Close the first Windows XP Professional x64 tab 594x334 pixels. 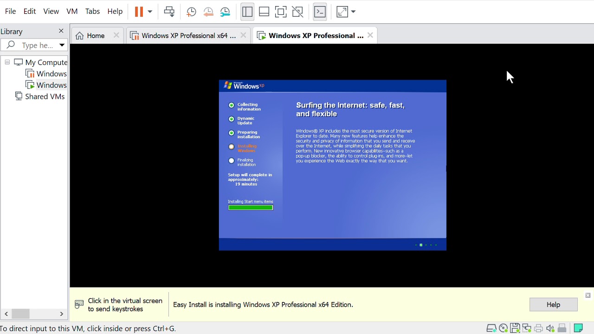tap(243, 35)
